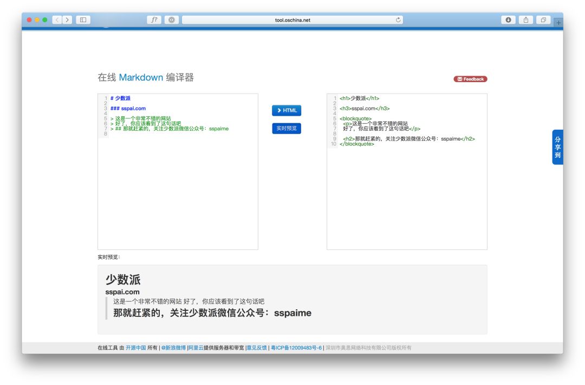Click sspai.com subheading in preview

click(x=122, y=292)
